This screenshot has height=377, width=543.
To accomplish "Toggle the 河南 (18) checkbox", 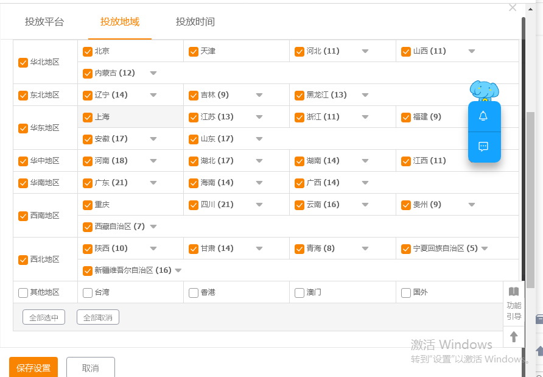I will coord(87,161).
